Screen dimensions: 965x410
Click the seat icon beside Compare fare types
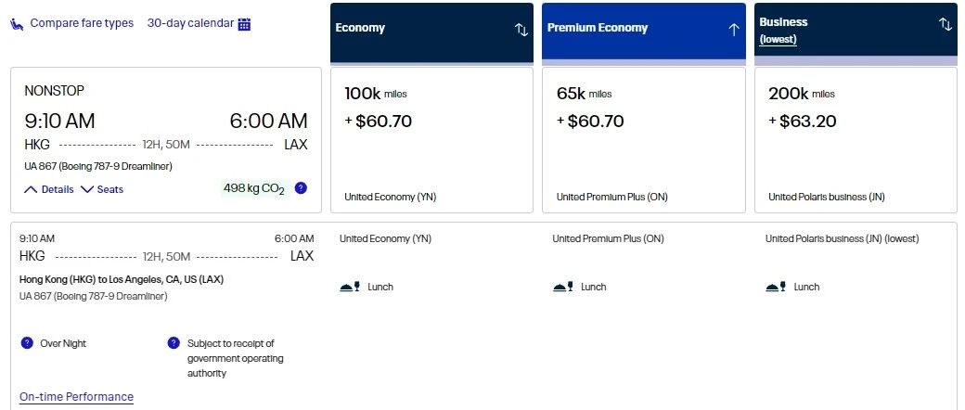tap(17, 24)
